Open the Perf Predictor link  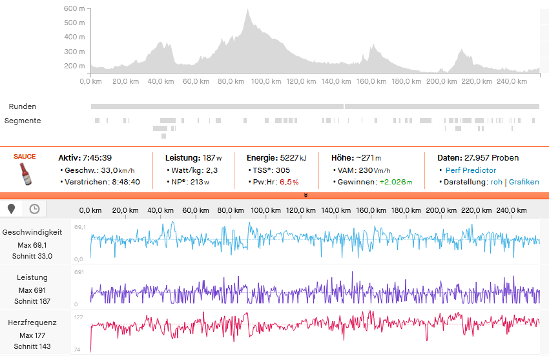pyautogui.click(x=471, y=170)
